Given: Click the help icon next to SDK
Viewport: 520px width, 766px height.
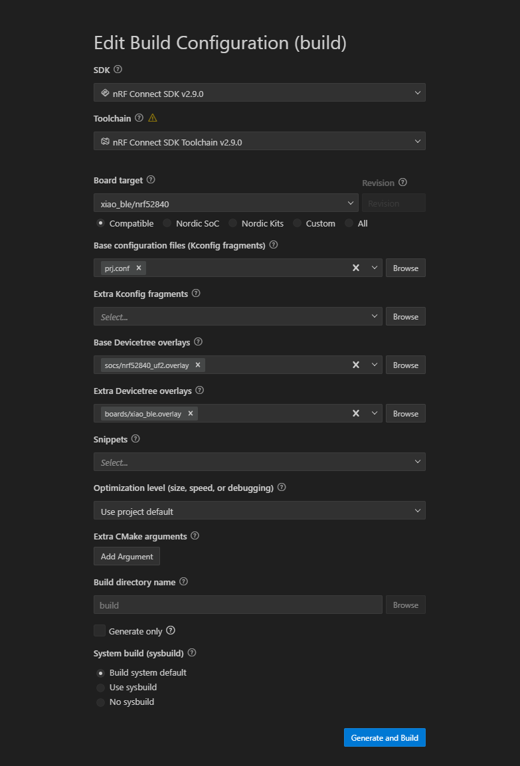Looking at the screenshot, I should (118, 69).
